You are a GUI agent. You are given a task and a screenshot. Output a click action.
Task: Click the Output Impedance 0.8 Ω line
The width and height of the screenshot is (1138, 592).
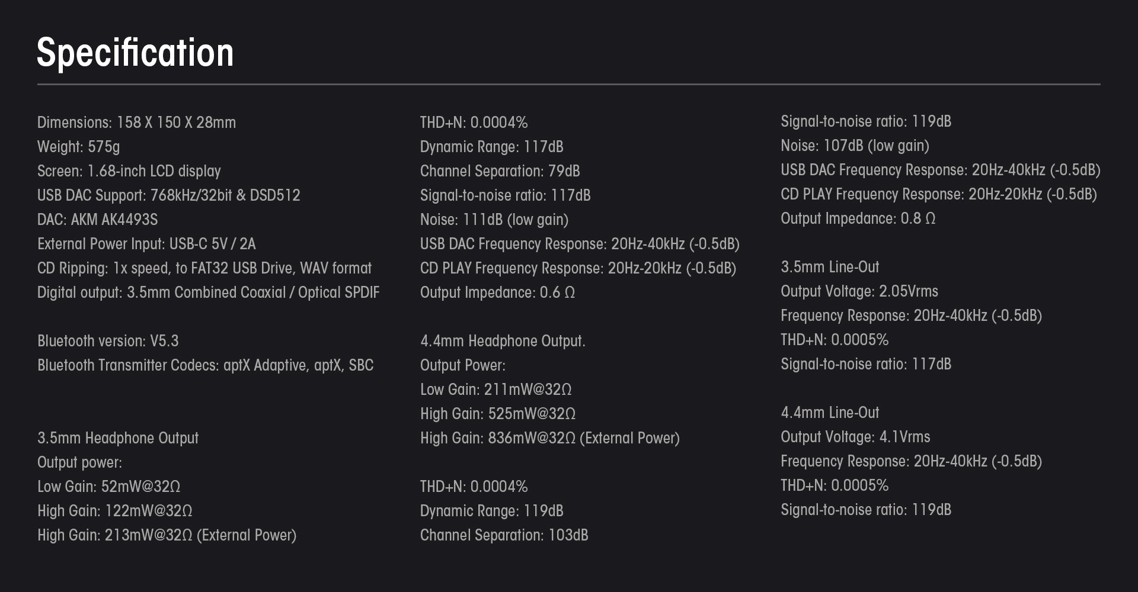point(858,218)
